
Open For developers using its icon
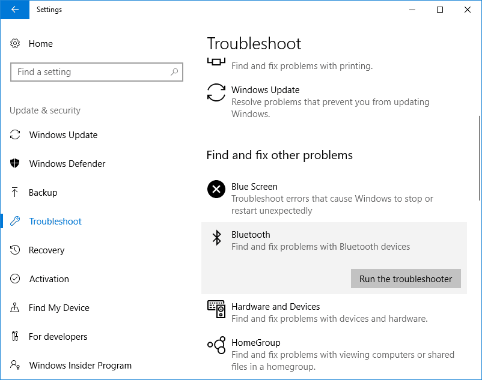pyautogui.click(x=15, y=336)
